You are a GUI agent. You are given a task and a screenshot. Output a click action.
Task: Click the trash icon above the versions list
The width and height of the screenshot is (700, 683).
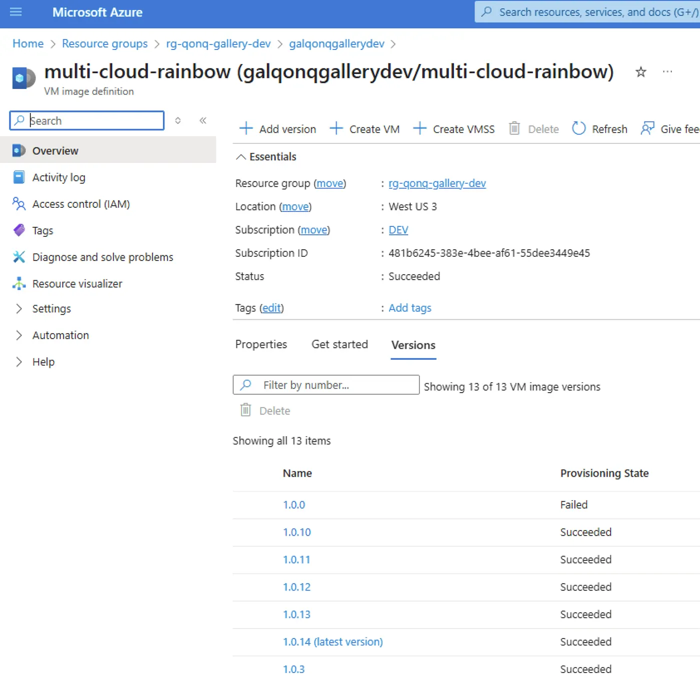245,410
